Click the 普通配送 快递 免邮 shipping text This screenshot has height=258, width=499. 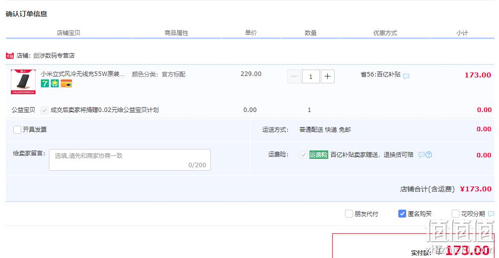pos(325,129)
